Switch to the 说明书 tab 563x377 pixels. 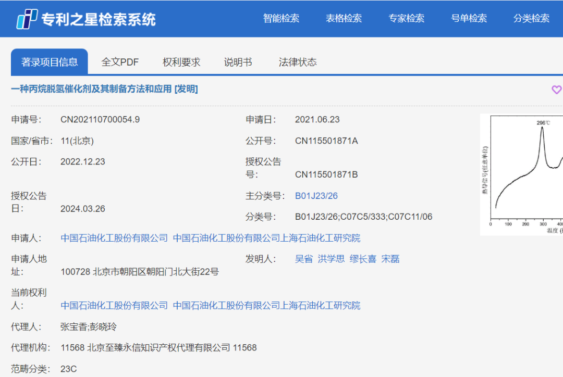tap(238, 62)
